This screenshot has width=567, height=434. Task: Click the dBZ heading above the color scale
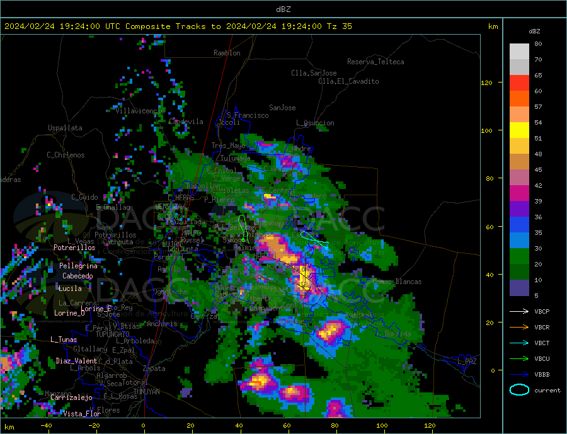point(534,31)
